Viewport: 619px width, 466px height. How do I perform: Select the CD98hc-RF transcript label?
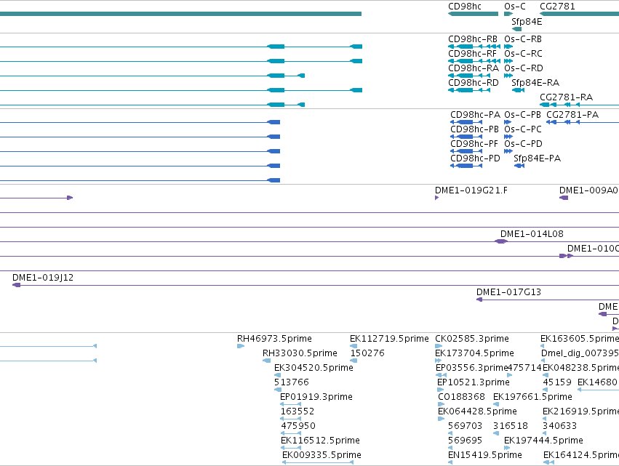(472, 54)
